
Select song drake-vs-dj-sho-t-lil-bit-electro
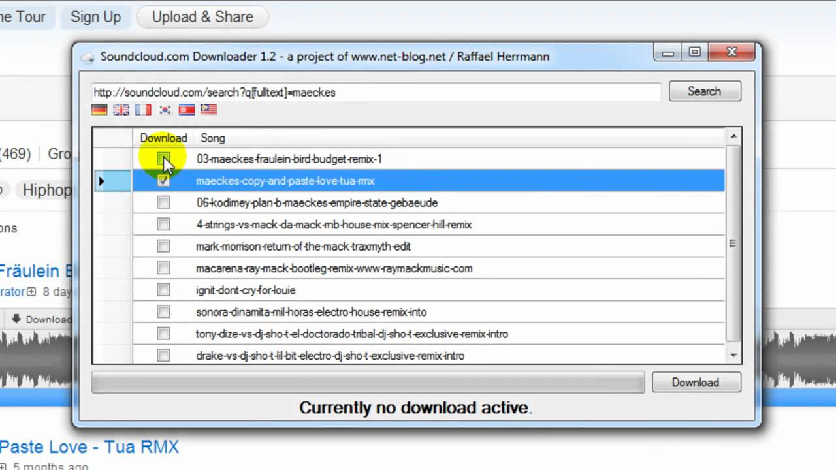pyautogui.click(x=330, y=356)
